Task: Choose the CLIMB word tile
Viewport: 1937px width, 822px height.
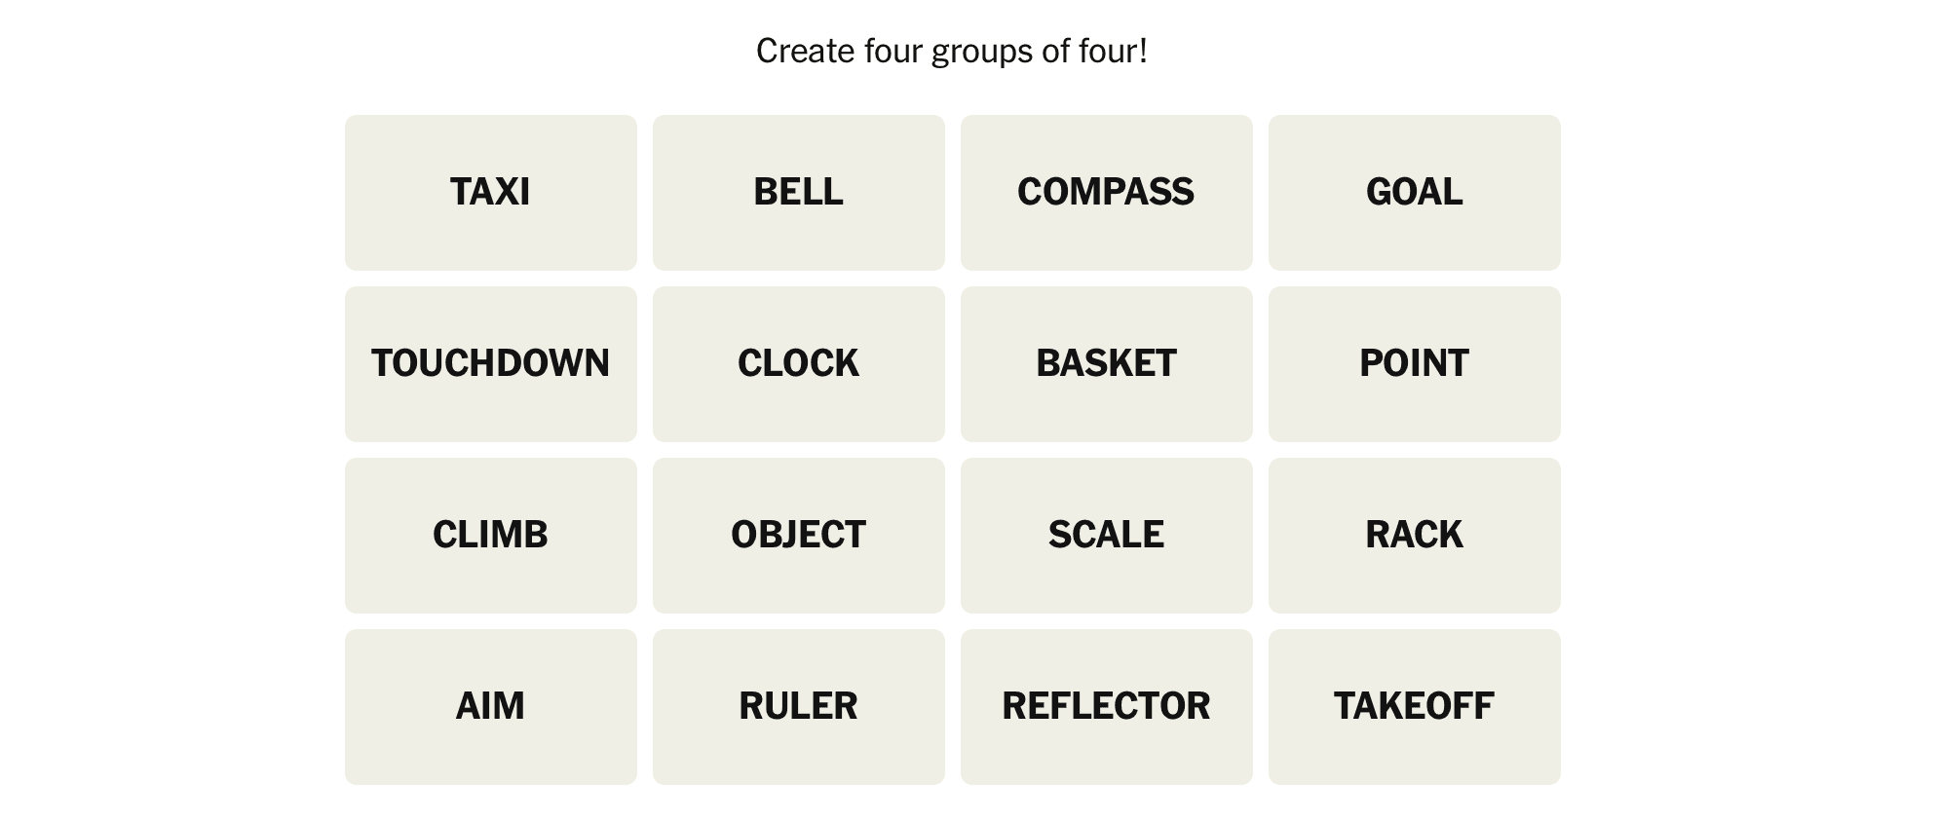Action: pos(490,536)
